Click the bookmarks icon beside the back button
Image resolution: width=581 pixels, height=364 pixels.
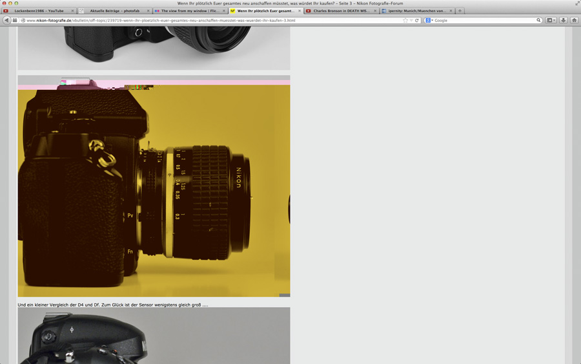coord(15,21)
